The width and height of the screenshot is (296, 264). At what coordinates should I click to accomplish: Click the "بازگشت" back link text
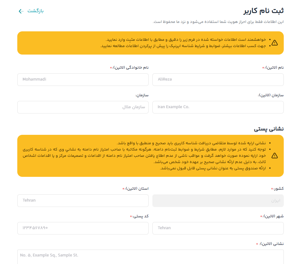tap(36, 11)
